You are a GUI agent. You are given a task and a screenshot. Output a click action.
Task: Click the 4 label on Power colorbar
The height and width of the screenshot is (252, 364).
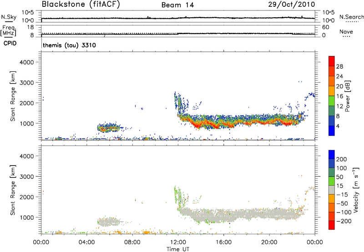click(x=338, y=126)
